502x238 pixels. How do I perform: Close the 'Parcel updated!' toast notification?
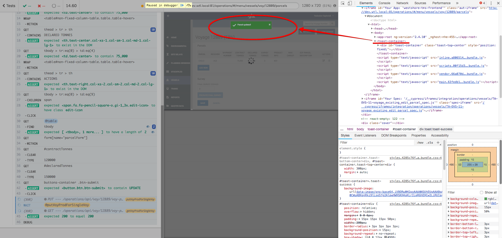tap(269, 25)
